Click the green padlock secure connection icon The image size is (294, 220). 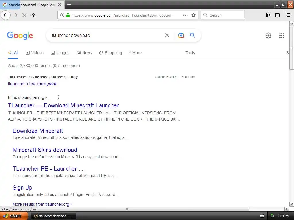tap(68, 15)
